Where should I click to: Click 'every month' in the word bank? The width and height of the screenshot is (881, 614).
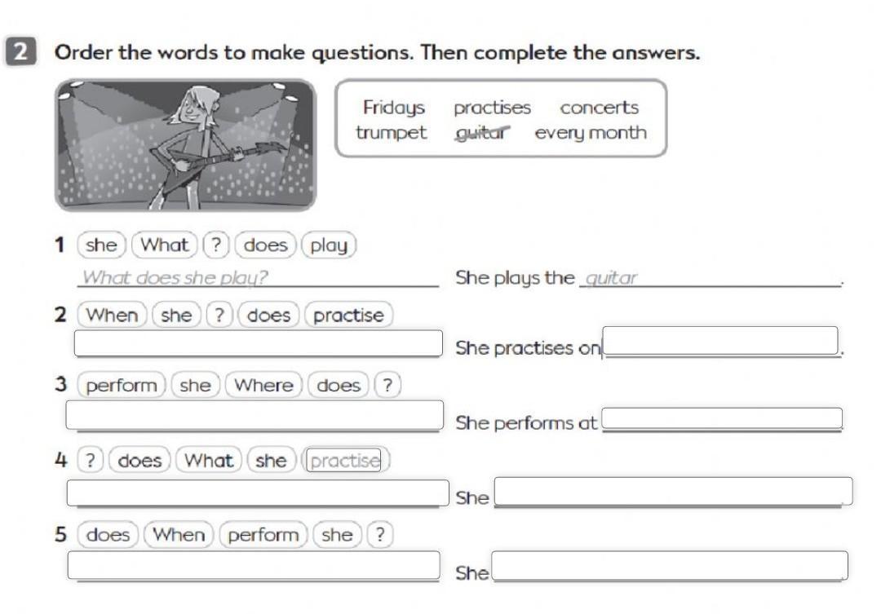click(x=591, y=133)
